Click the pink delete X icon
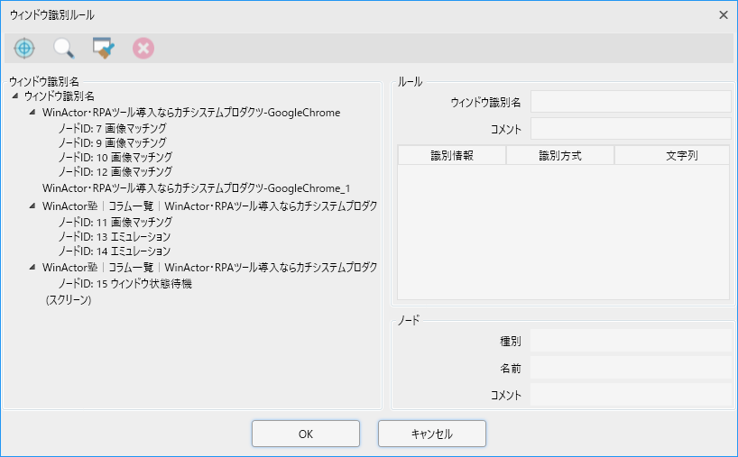Screen dimensions: 738x457 (143, 49)
